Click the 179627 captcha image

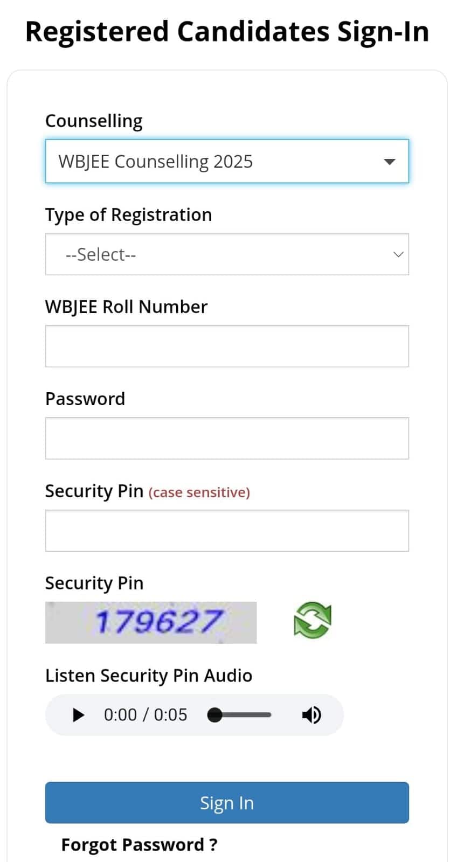pyautogui.click(x=151, y=622)
